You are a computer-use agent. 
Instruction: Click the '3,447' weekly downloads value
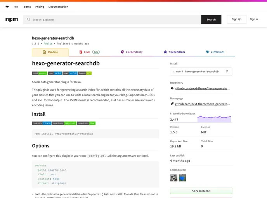(x=174, y=119)
